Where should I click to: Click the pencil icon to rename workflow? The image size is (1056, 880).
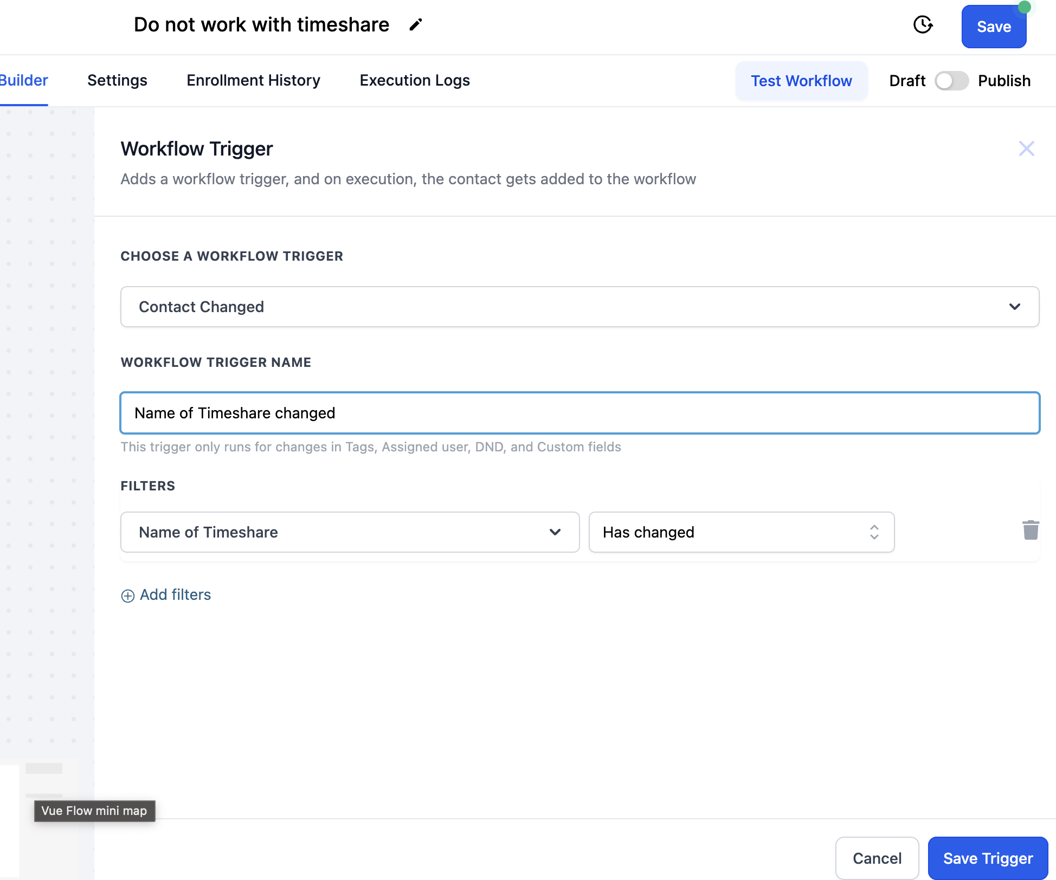tap(415, 25)
